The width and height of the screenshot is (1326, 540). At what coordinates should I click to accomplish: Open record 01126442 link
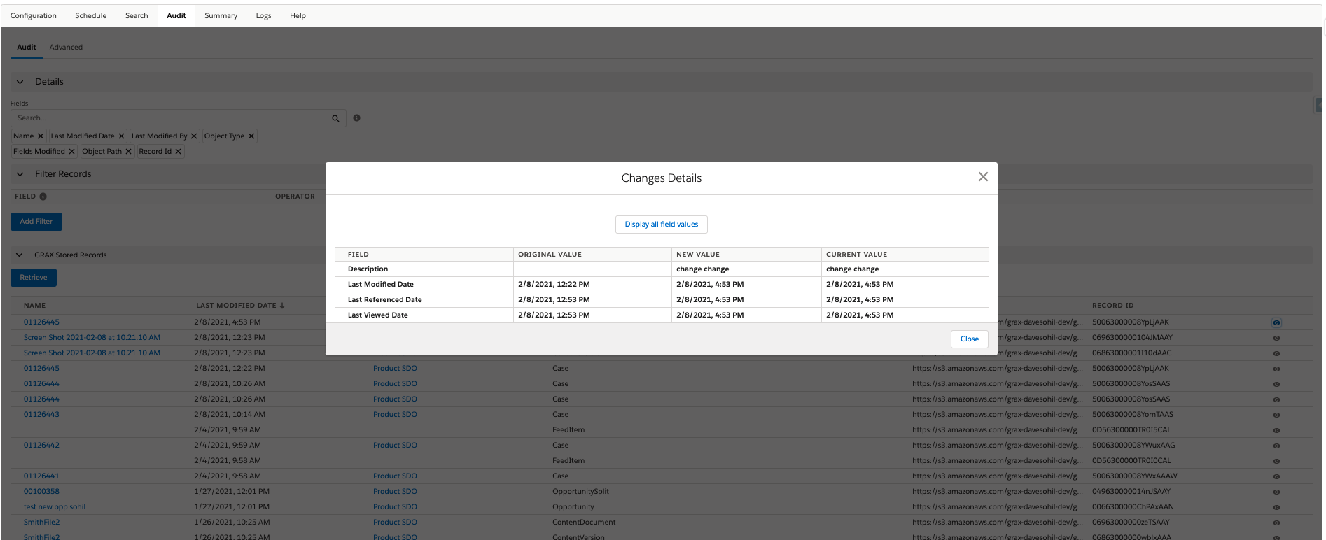click(x=41, y=446)
